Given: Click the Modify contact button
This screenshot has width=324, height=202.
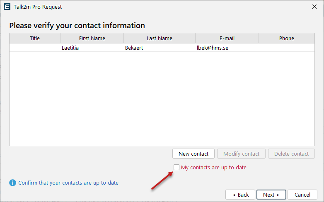Looking at the screenshot, I should coord(241,154).
